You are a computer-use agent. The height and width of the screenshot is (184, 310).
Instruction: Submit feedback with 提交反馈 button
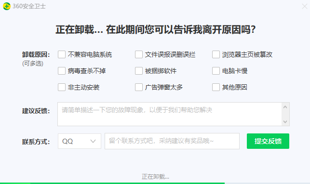pos(268,141)
